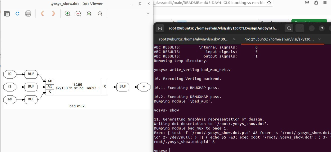331x152 pixels.
Task: Bookmark the README.md page with the star
Action: click(x=269, y=2)
